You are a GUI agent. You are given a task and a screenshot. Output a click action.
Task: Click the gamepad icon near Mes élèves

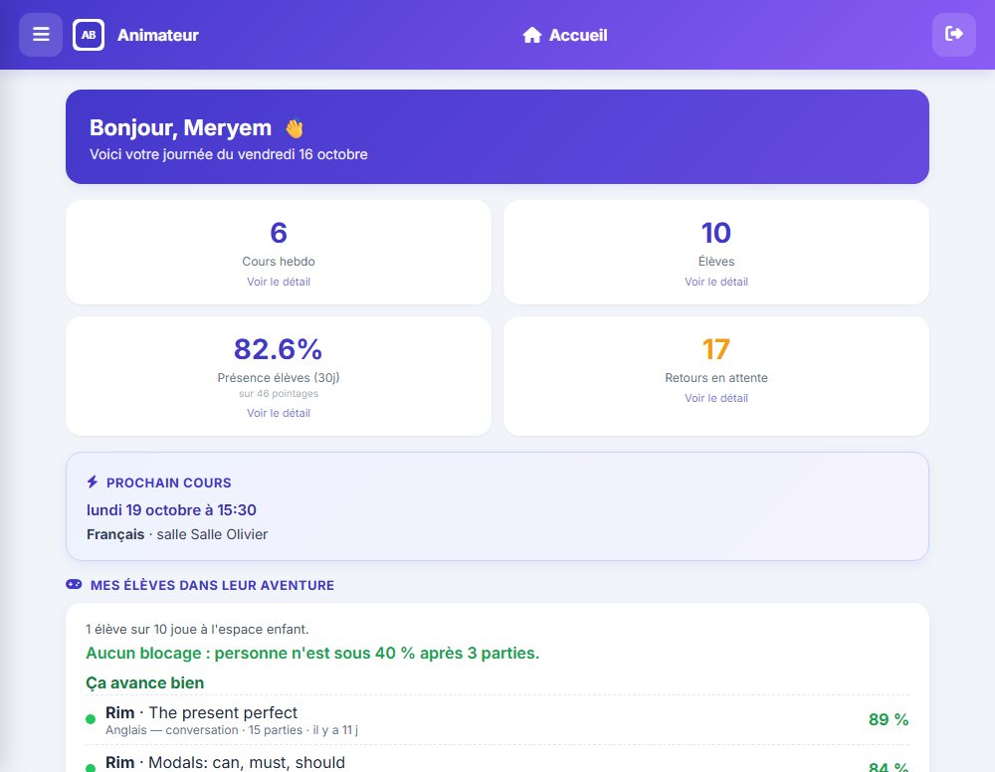tap(75, 584)
